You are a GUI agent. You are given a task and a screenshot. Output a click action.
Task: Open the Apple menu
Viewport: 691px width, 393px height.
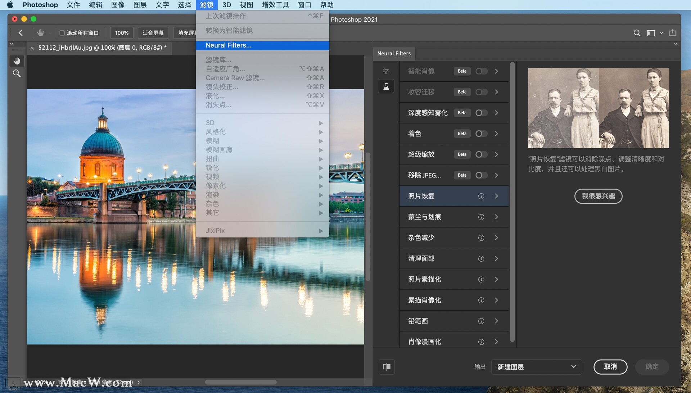click(x=10, y=5)
